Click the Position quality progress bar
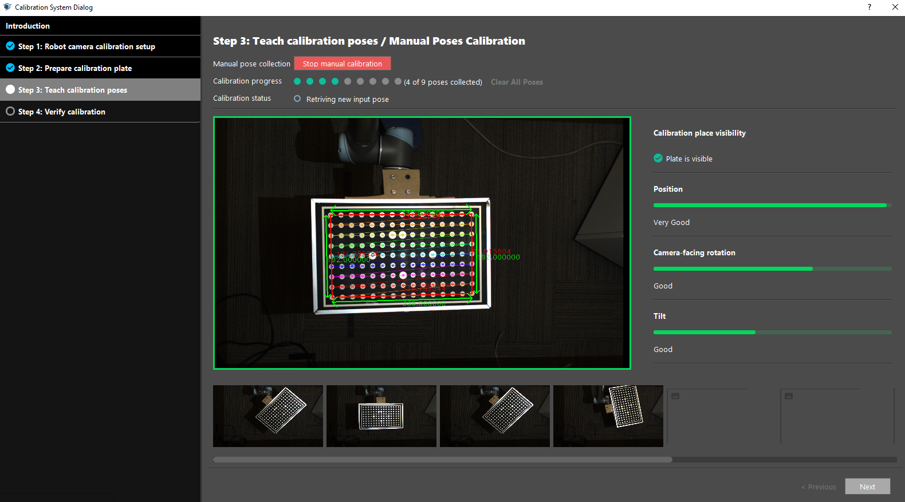Viewport: 905px width, 502px height. [x=773, y=205]
